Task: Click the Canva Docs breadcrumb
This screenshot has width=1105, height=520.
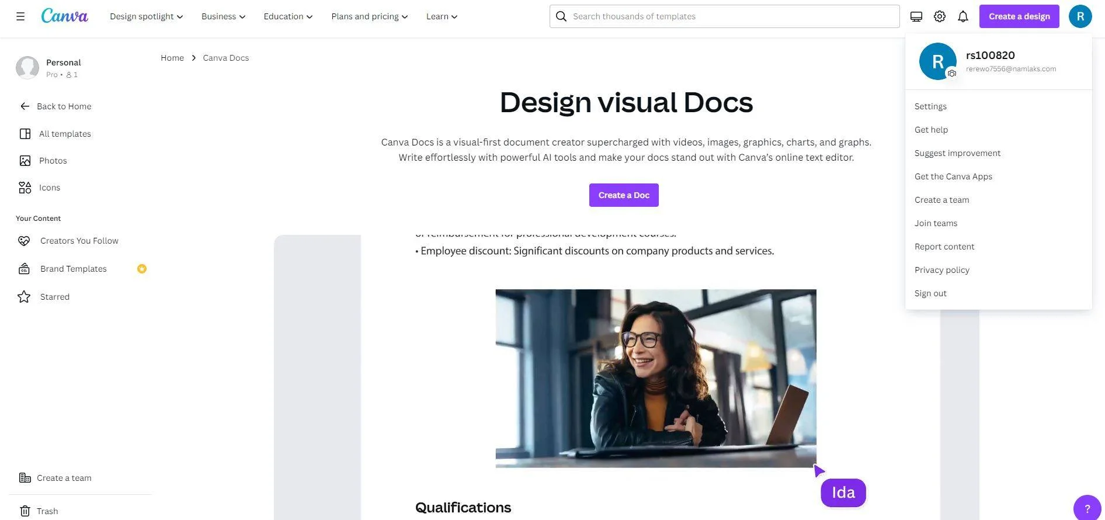Action: (226, 58)
